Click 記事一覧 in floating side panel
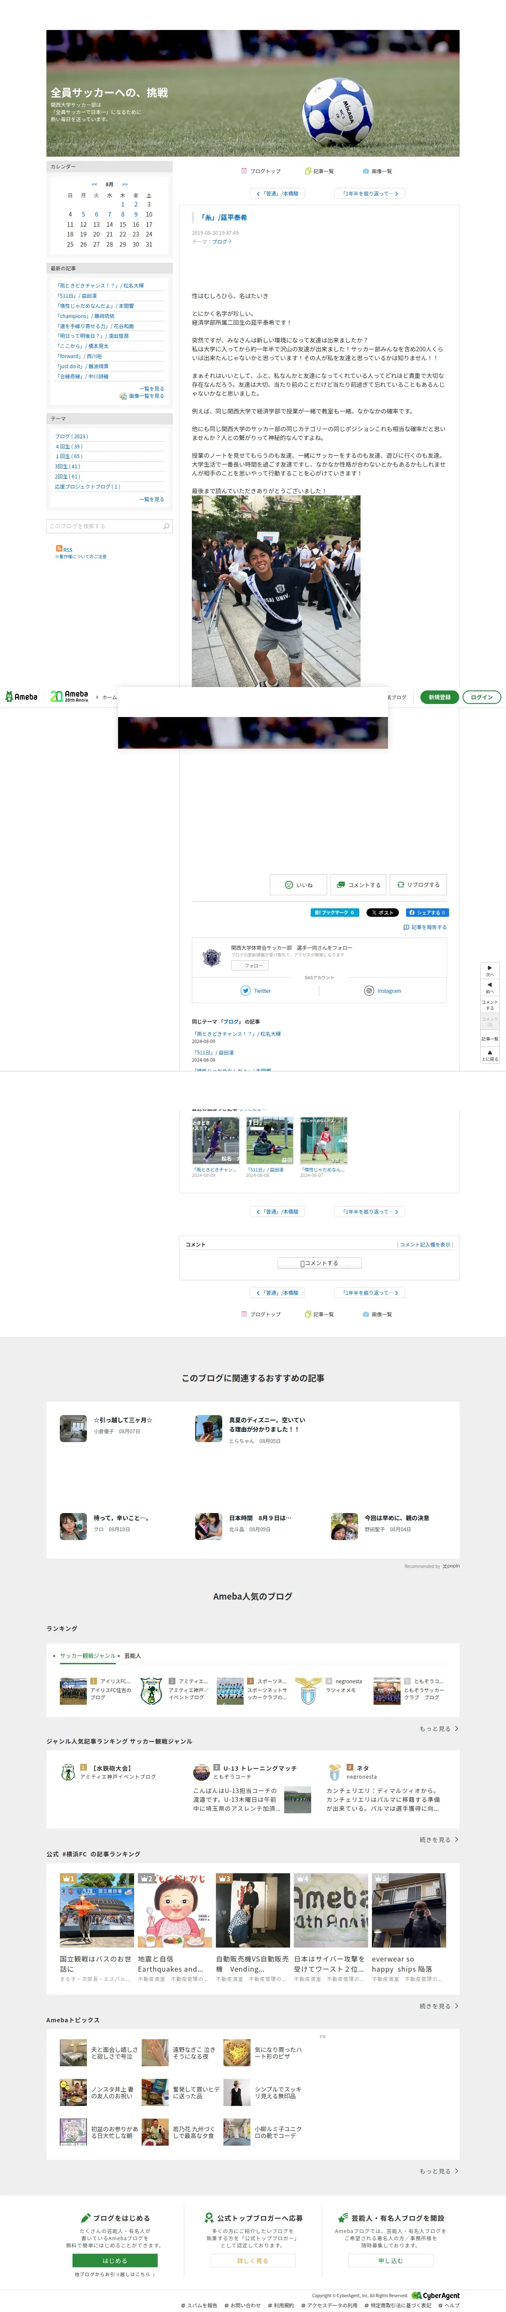The height and width of the screenshot is (2312, 506). [490, 1038]
